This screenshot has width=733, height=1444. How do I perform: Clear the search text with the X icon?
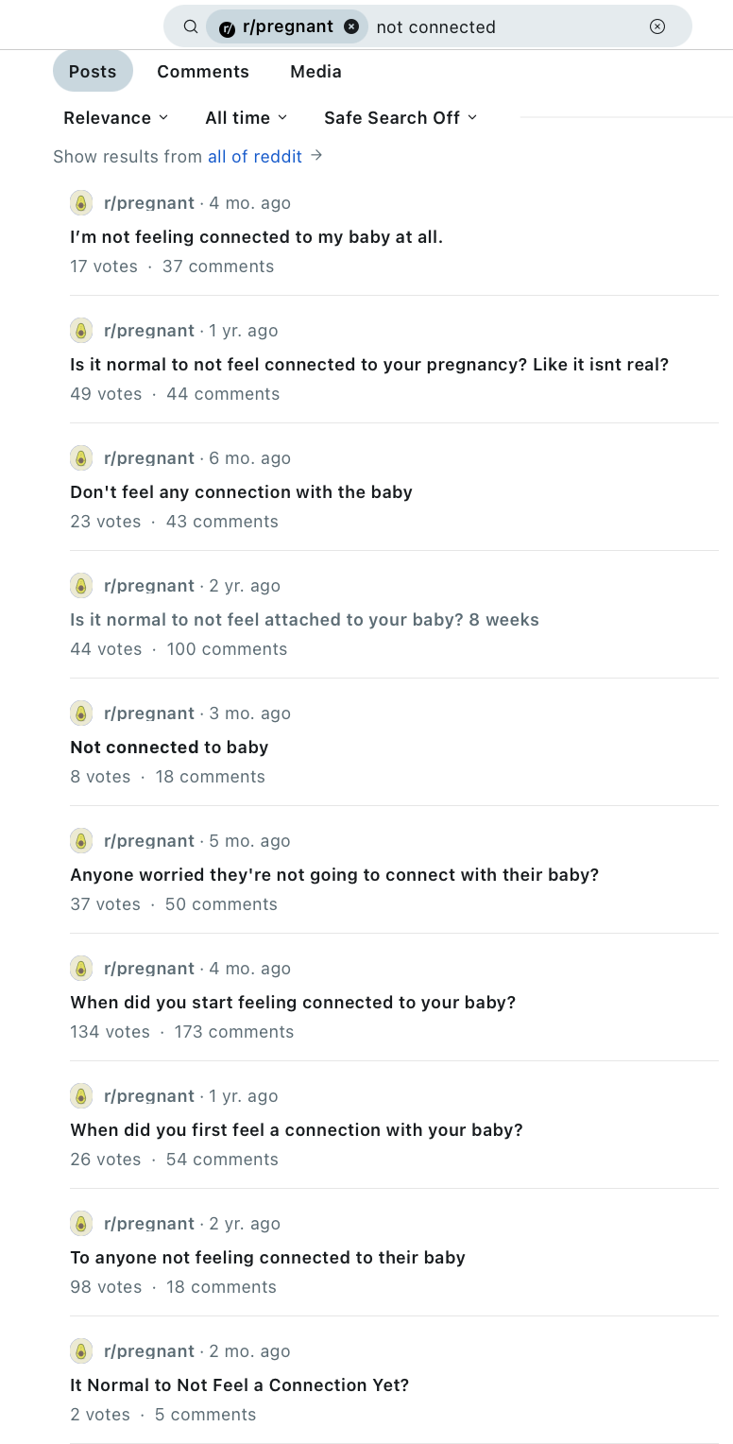pos(657,26)
